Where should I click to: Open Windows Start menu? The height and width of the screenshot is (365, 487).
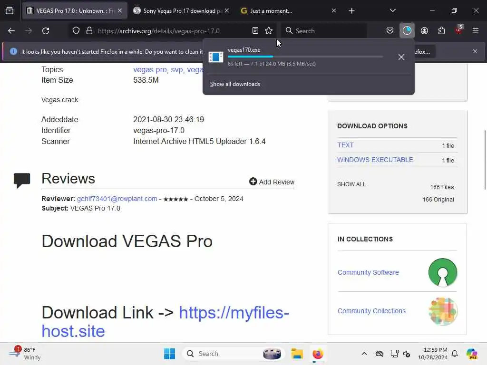(170, 354)
